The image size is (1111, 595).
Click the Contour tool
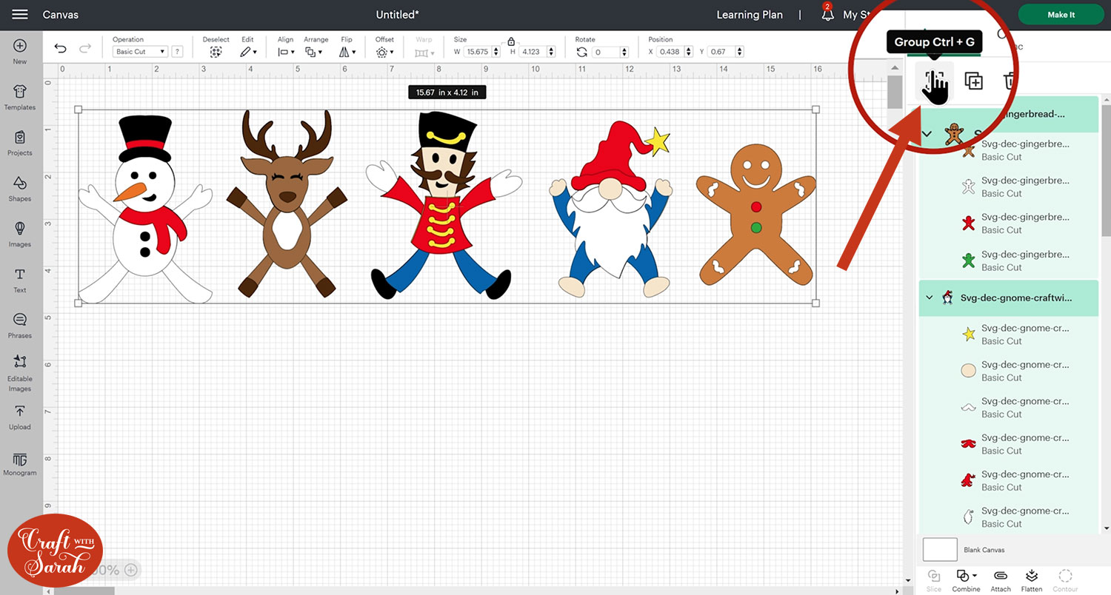(x=1065, y=579)
